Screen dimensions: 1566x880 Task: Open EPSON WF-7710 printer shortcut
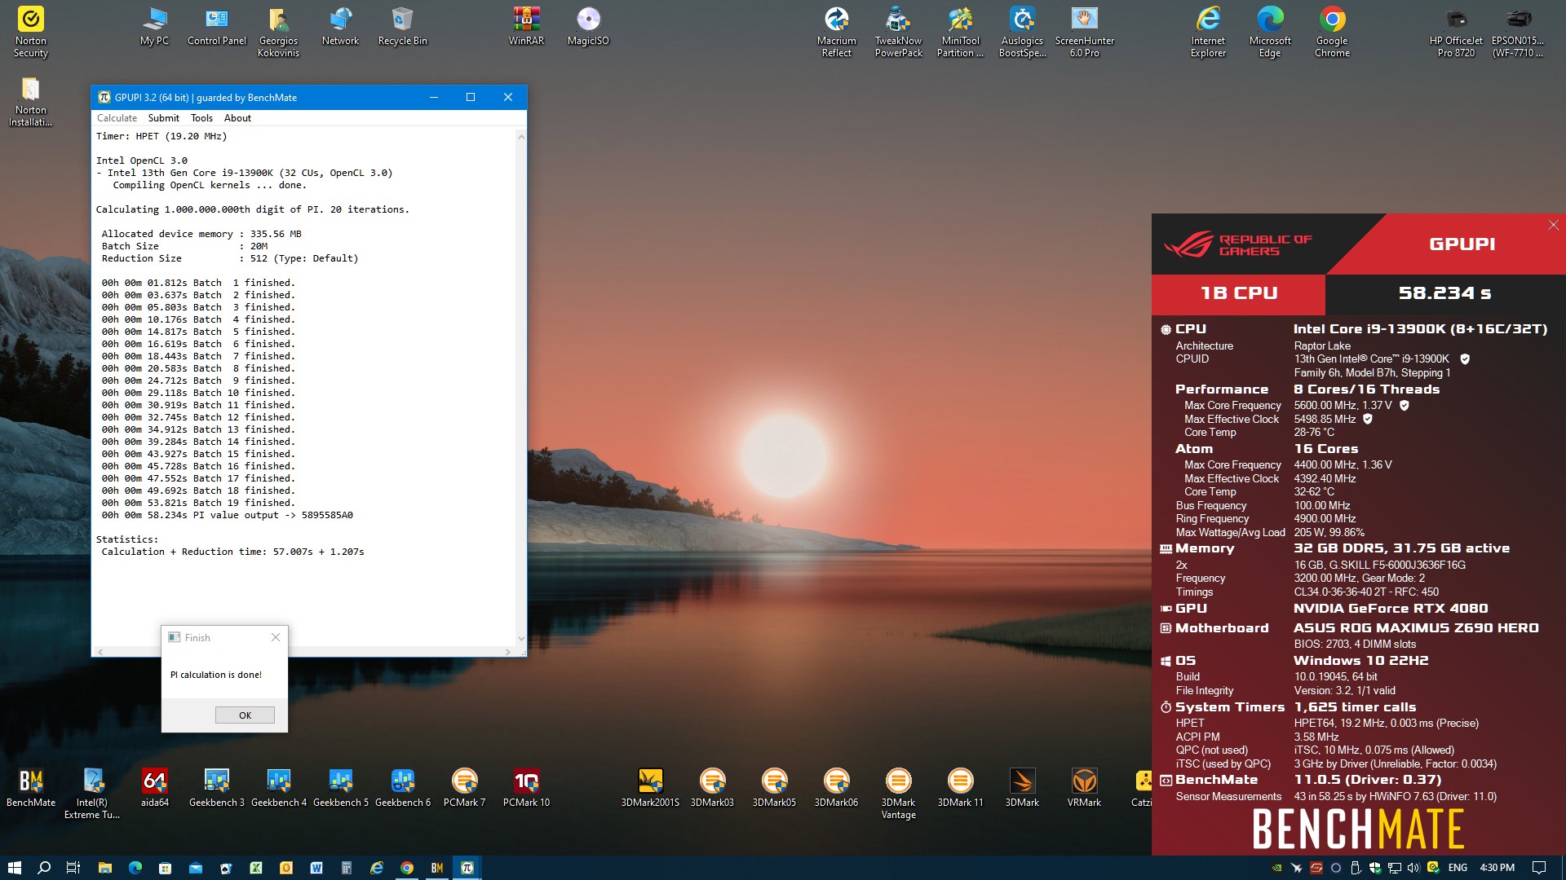(x=1518, y=33)
